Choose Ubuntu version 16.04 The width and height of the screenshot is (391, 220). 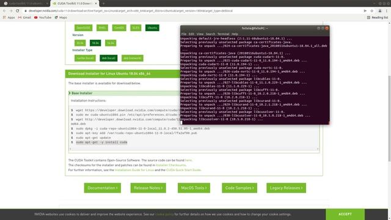tap(111, 43)
